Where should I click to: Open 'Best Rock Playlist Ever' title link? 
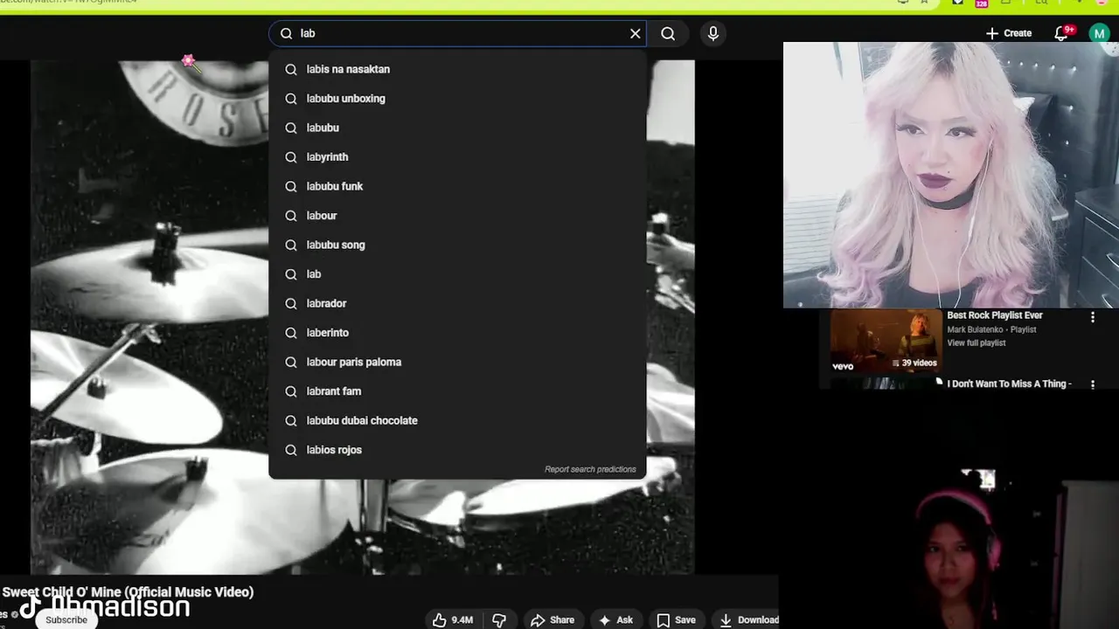point(995,315)
